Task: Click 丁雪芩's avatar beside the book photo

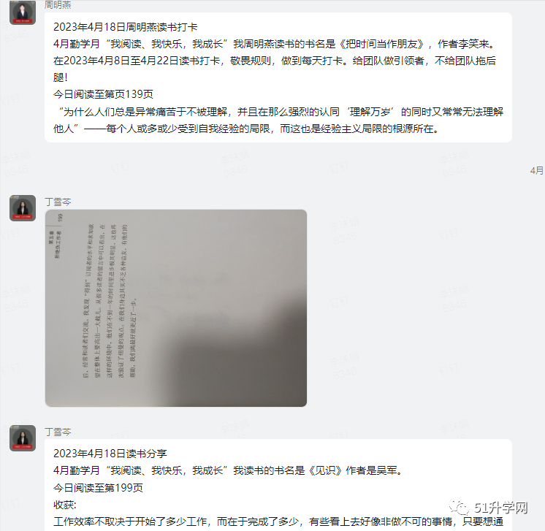Action: point(23,208)
